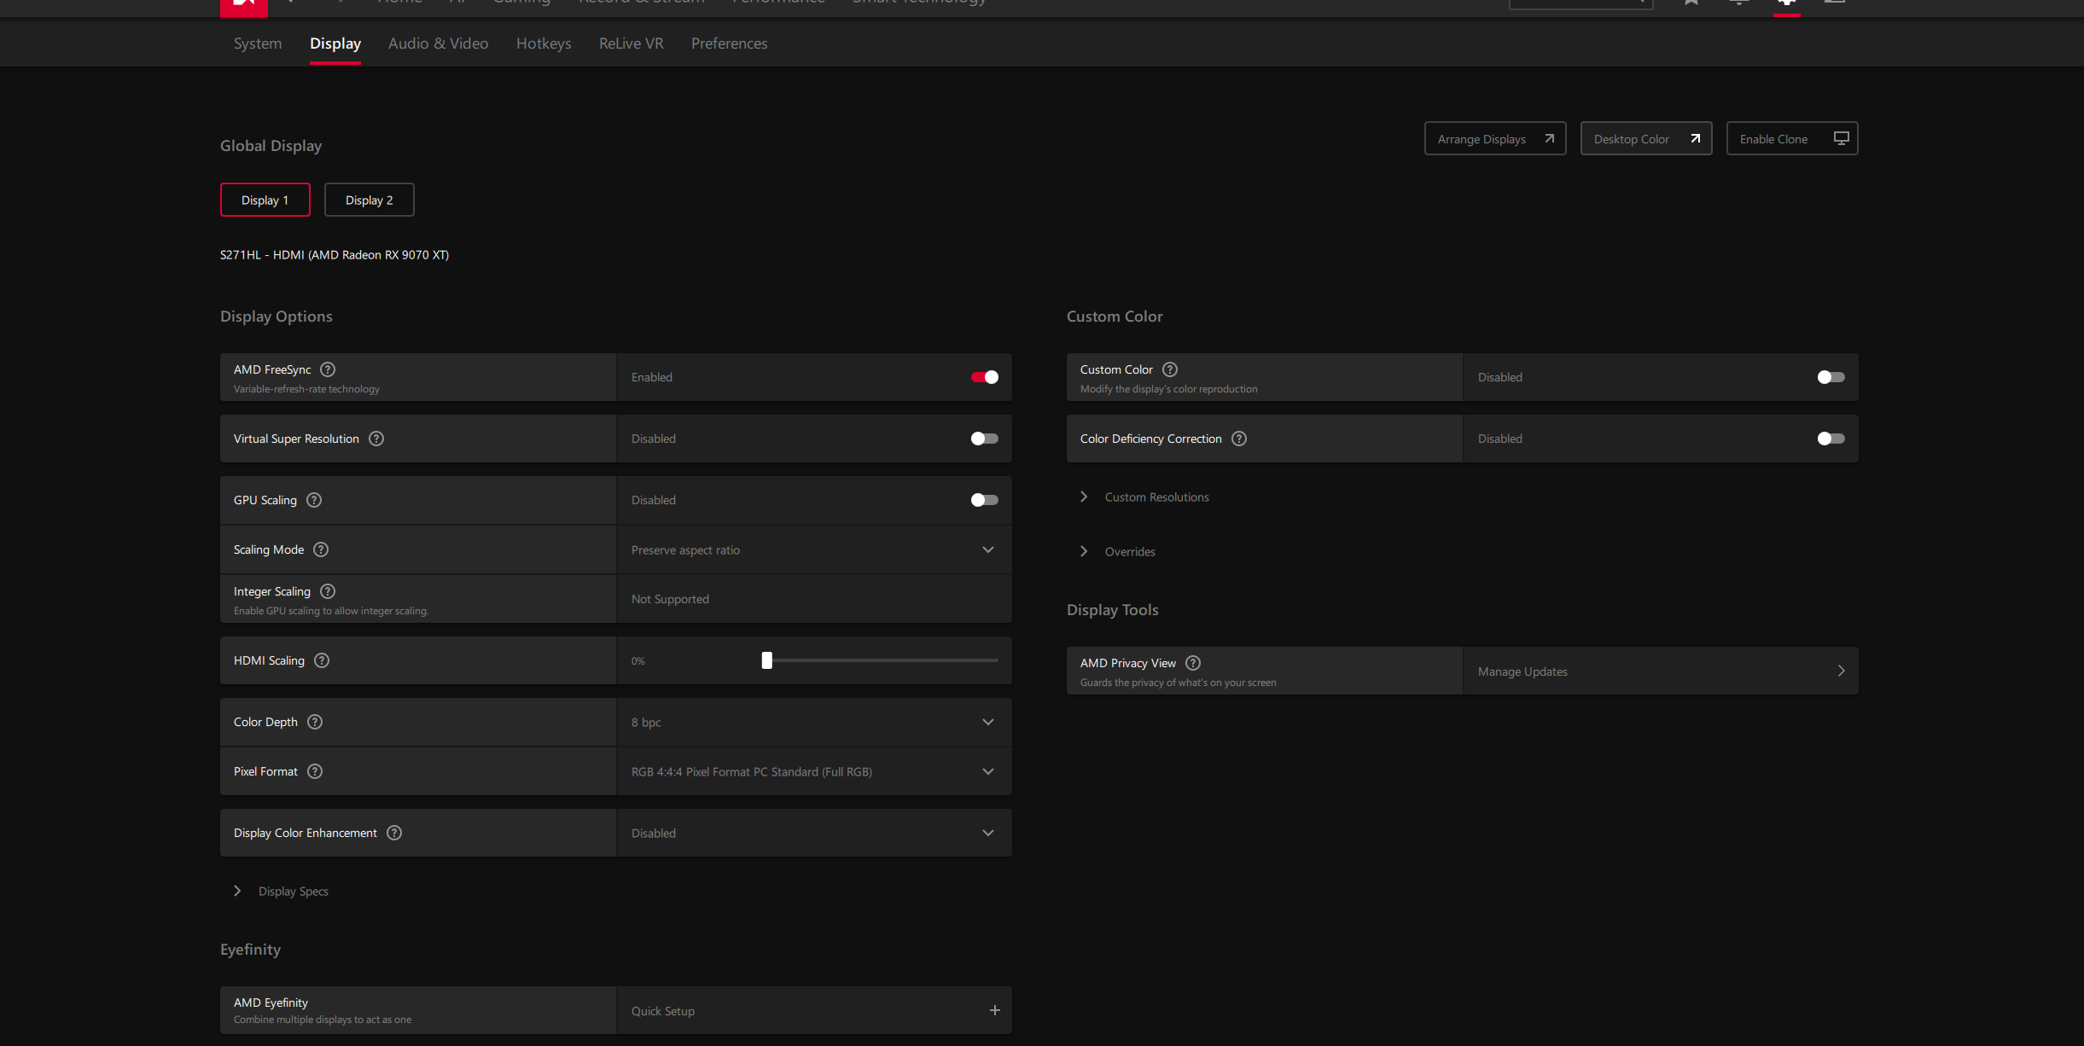Expand the Custom Resolutions section
2084x1046 pixels.
point(1084,497)
